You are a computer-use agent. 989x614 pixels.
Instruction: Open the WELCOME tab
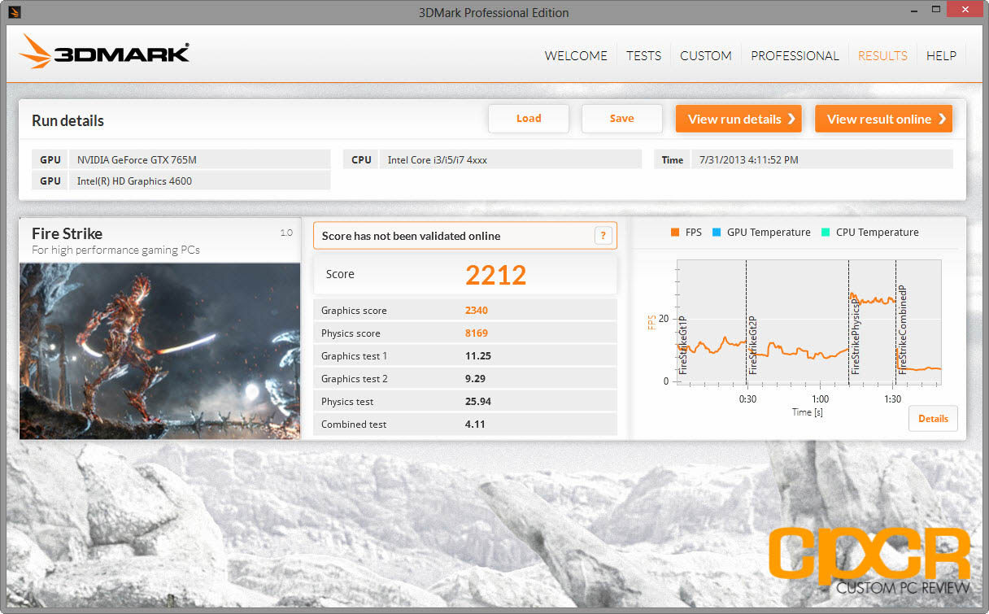(576, 55)
